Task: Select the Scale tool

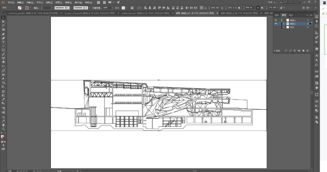Action: click(3, 71)
